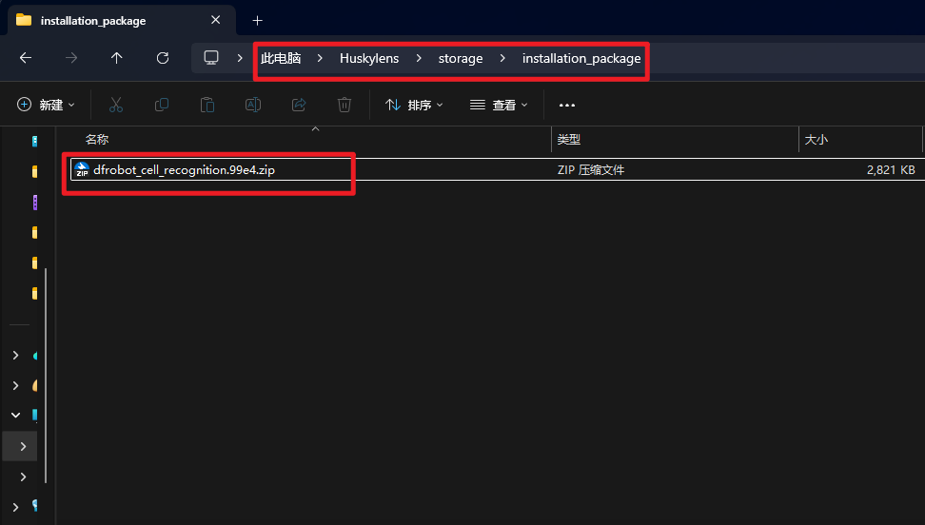Select the installation_package tab
This screenshot has width=925, height=525.
click(x=93, y=20)
